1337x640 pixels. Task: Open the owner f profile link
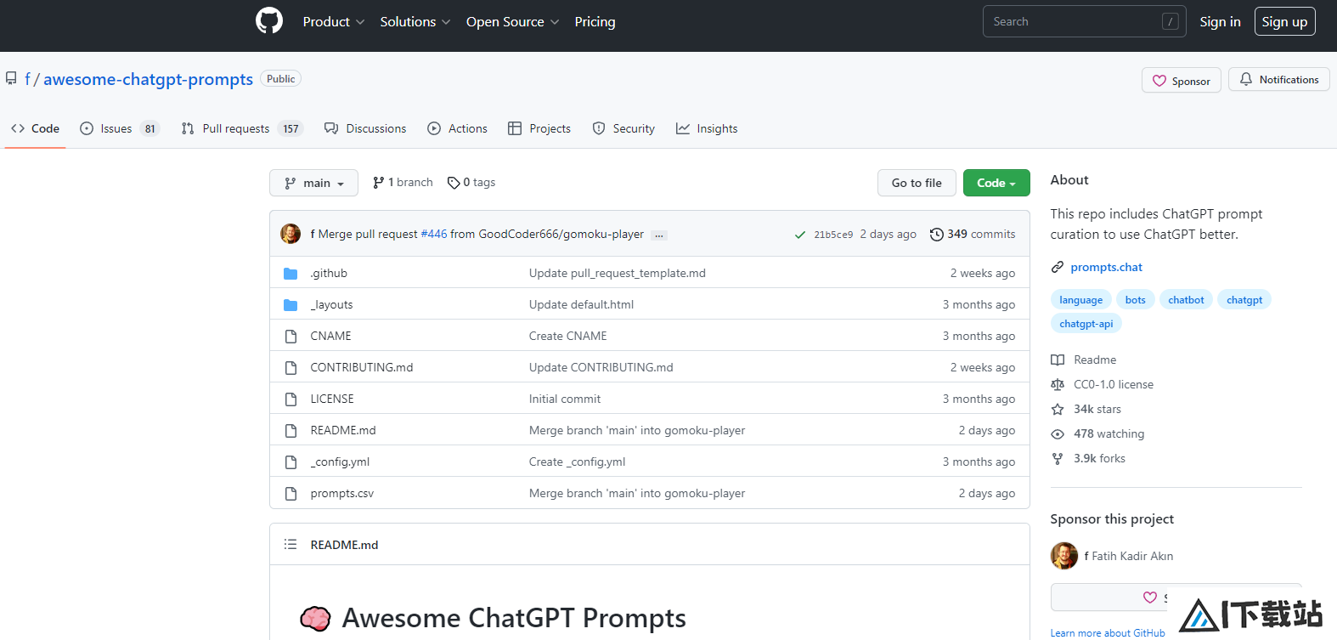(x=28, y=79)
